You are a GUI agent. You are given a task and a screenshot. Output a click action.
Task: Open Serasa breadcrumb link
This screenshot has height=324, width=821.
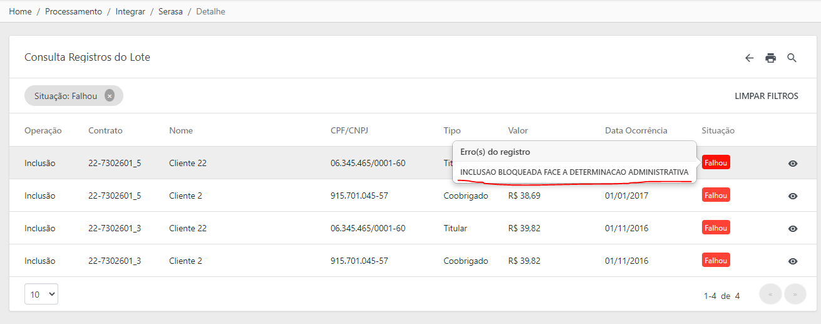[x=170, y=11]
